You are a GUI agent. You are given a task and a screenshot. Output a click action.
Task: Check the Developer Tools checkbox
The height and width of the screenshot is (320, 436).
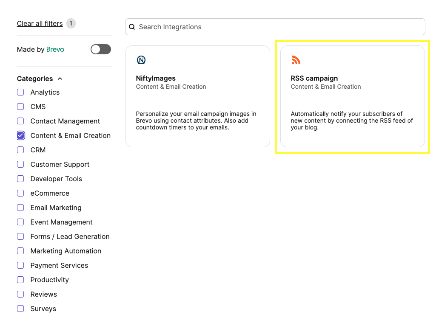pos(20,179)
